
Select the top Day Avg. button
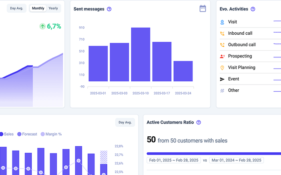click(16, 8)
